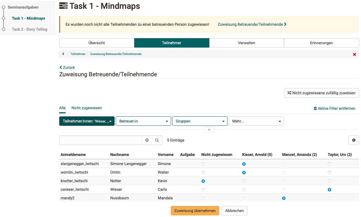The width and height of the screenshot is (361, 217).
Task: Click the Aktive Filter entfernen trash link
Action: coord(334,108)
